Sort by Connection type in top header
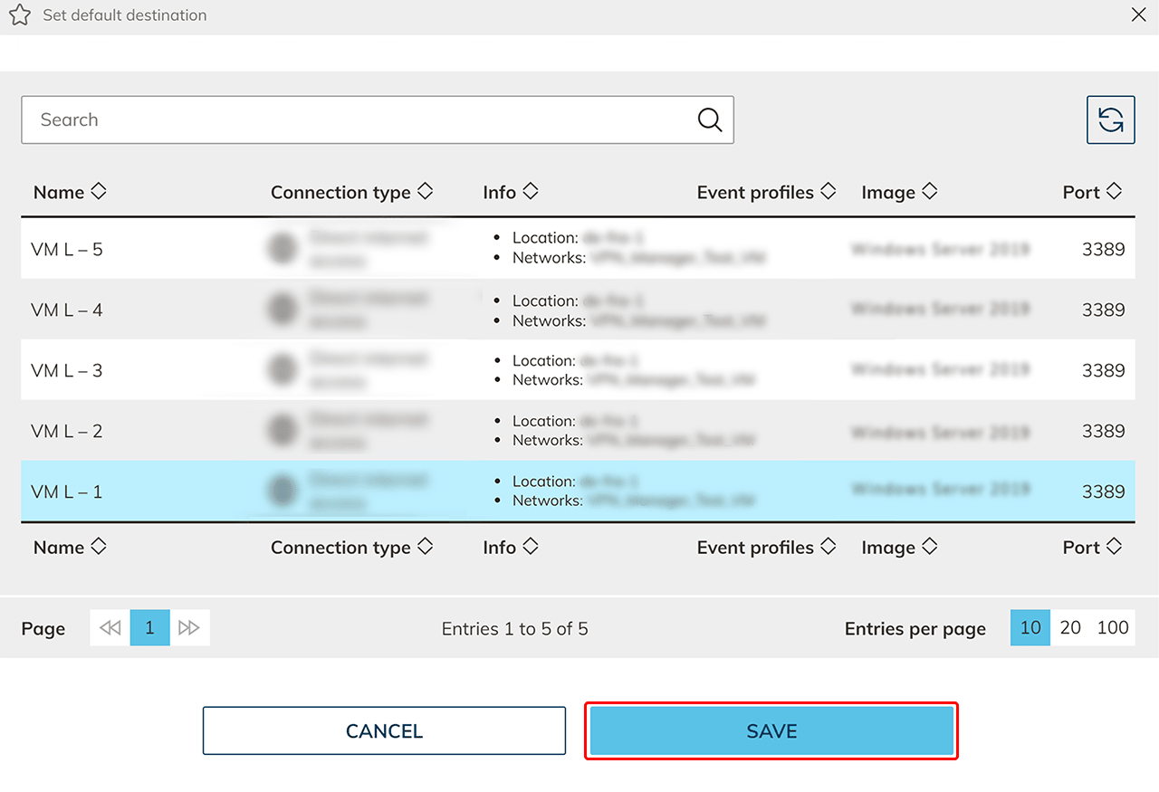The width and height of the screenshot is (1159, 792). [425, 192]
